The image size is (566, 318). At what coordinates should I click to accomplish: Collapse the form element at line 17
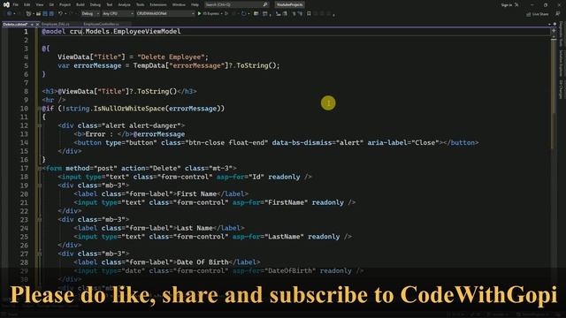(39, 169)
